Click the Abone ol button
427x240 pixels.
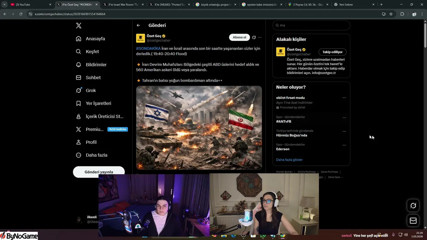click(x=239, y=37)
